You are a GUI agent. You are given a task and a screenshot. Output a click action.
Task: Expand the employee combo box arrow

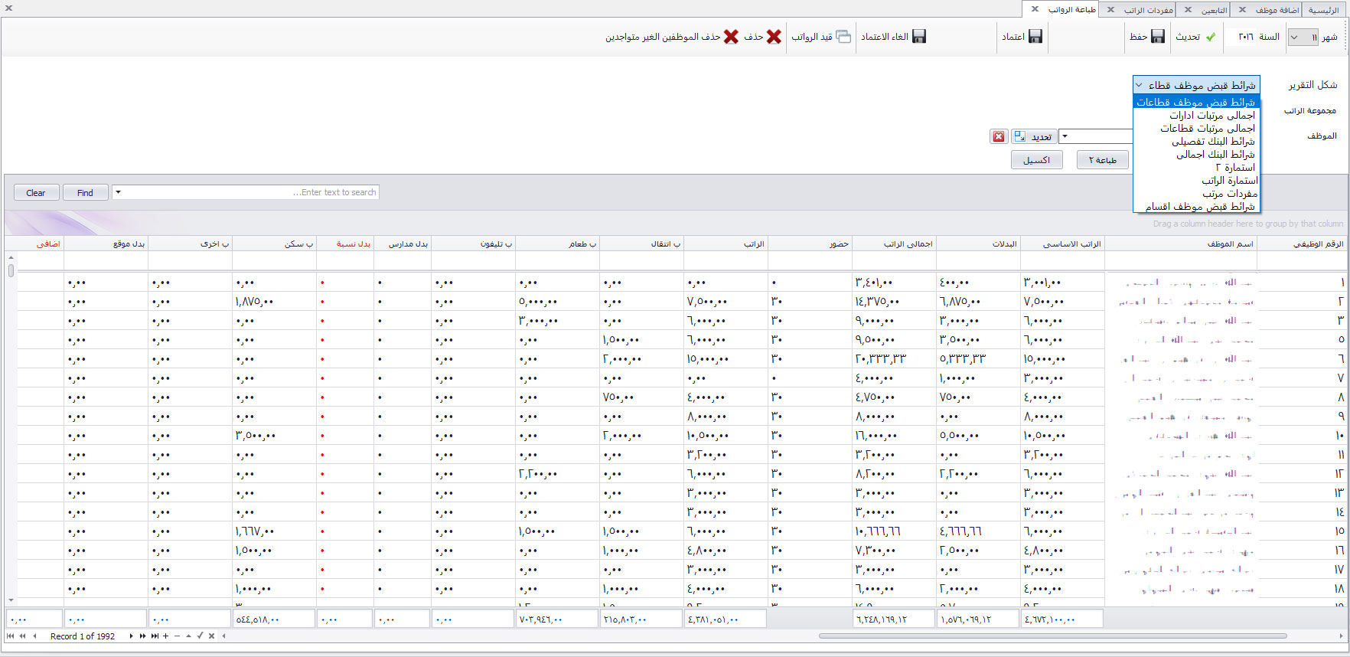tap(1065, 136)
